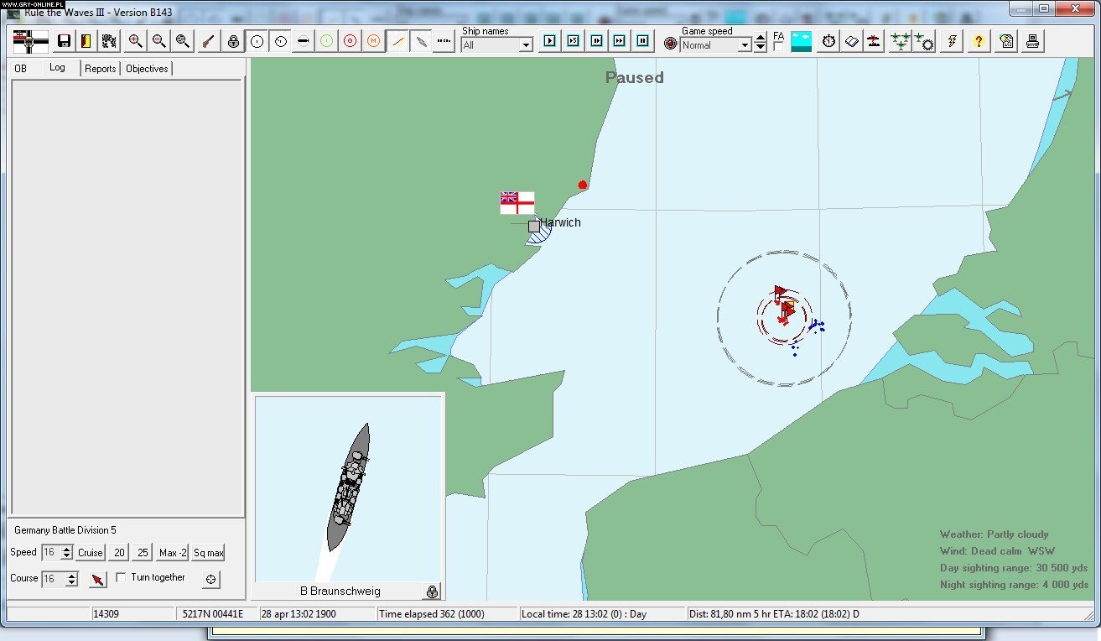Click the printer icon
The width and height of the screenshot is (1101, 641).
tap(1032, 40)
